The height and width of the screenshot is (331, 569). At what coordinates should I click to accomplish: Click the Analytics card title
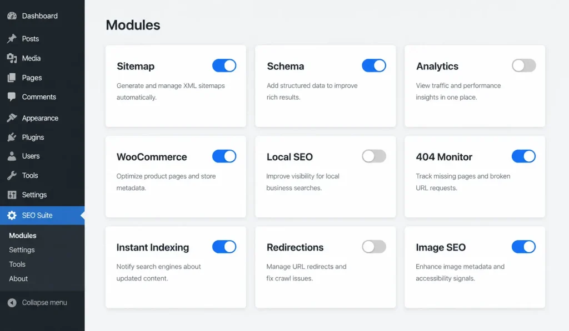click(437, 67)
